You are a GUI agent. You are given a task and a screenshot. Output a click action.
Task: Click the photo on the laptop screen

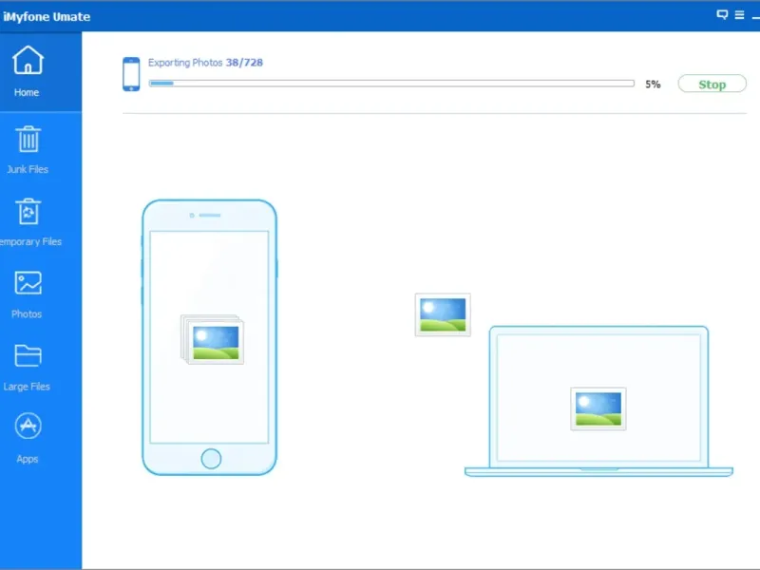tap(598, 408)
